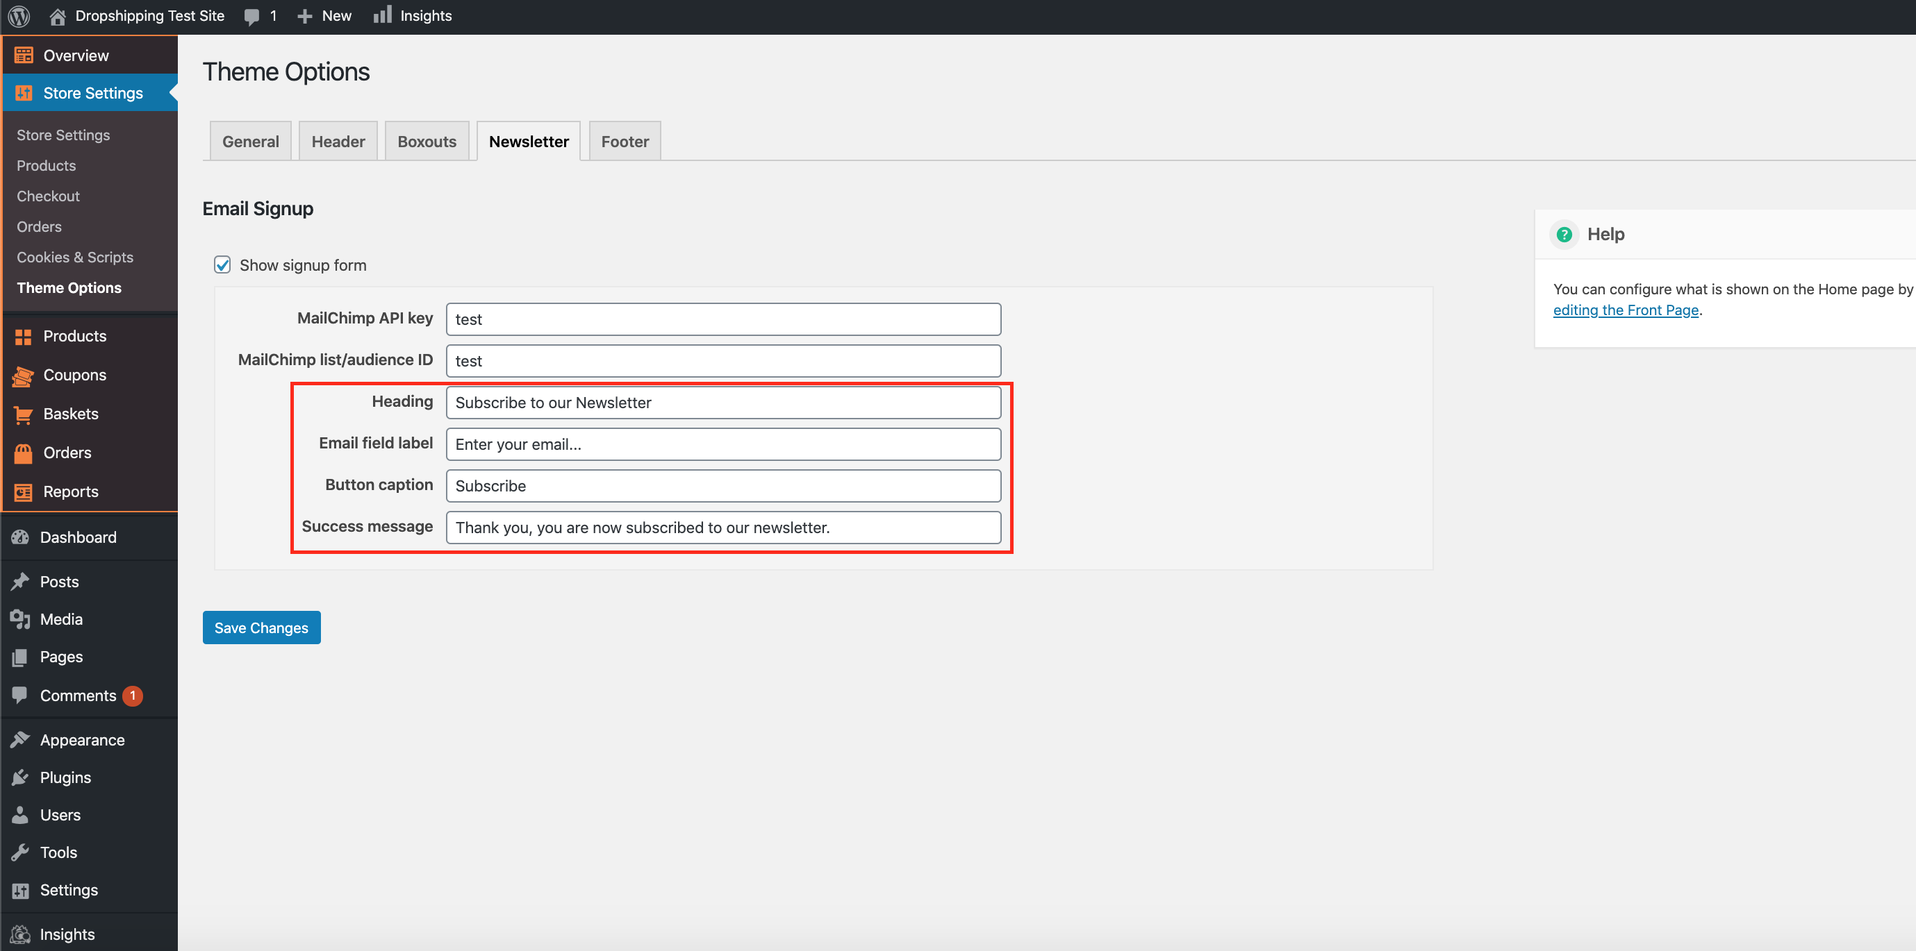Click the WordPress logo icon

click(19, 15)
